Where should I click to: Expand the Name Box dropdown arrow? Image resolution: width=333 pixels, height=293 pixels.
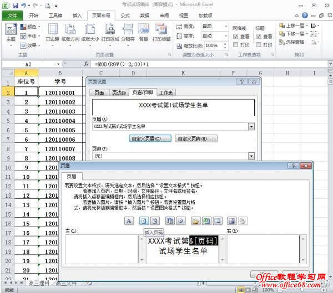point(58,64)
